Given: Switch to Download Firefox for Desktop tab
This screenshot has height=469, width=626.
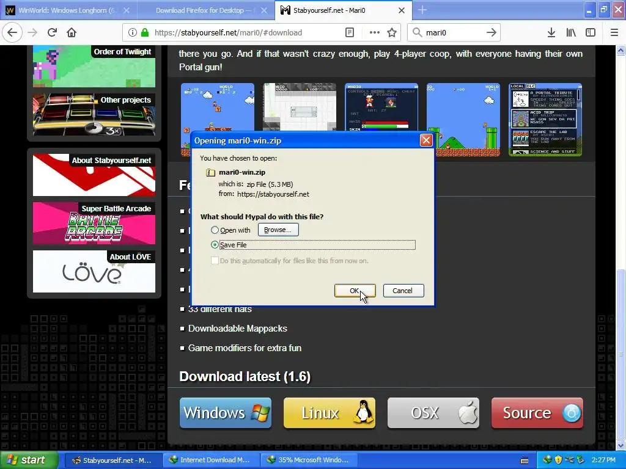Looking at the screenshot, I should pyautogui.click(x=206, y=10).
